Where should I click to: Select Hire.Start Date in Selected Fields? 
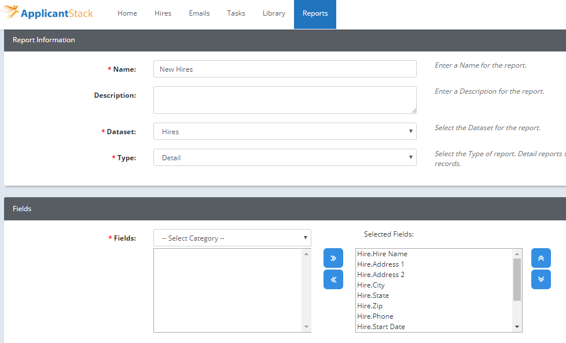click(434, 327)
